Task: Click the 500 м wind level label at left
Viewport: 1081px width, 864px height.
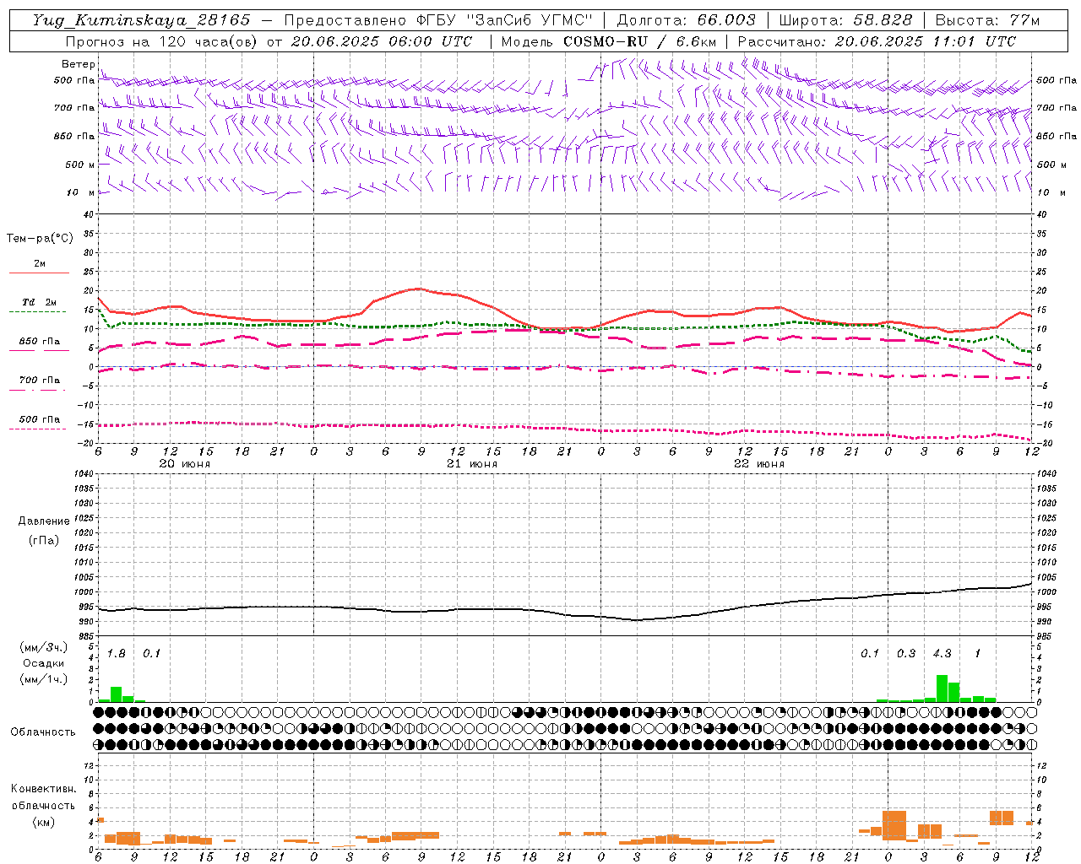Action: click(80, 165)
